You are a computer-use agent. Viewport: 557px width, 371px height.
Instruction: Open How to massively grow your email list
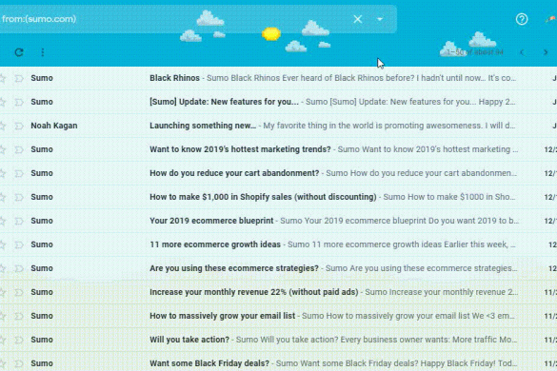(278, 316)
